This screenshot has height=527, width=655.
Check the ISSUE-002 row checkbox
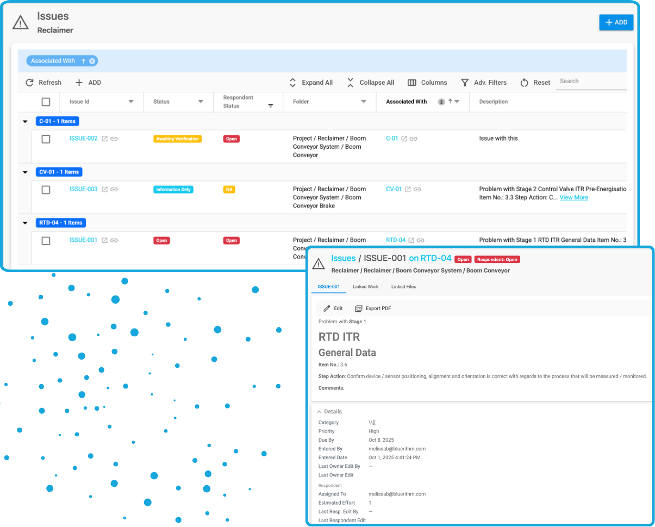46,139
